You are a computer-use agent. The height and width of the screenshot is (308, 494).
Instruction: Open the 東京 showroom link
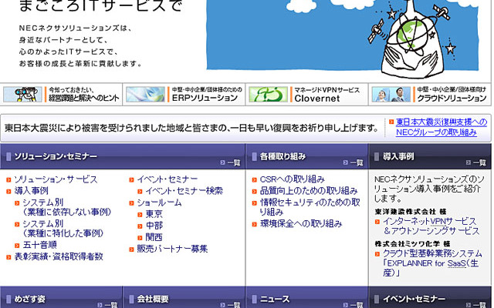pyautogui.click(x=154, y=214)
